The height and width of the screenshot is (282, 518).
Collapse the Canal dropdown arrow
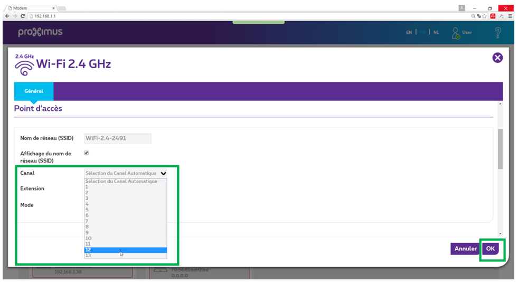(x=163, y=173)
